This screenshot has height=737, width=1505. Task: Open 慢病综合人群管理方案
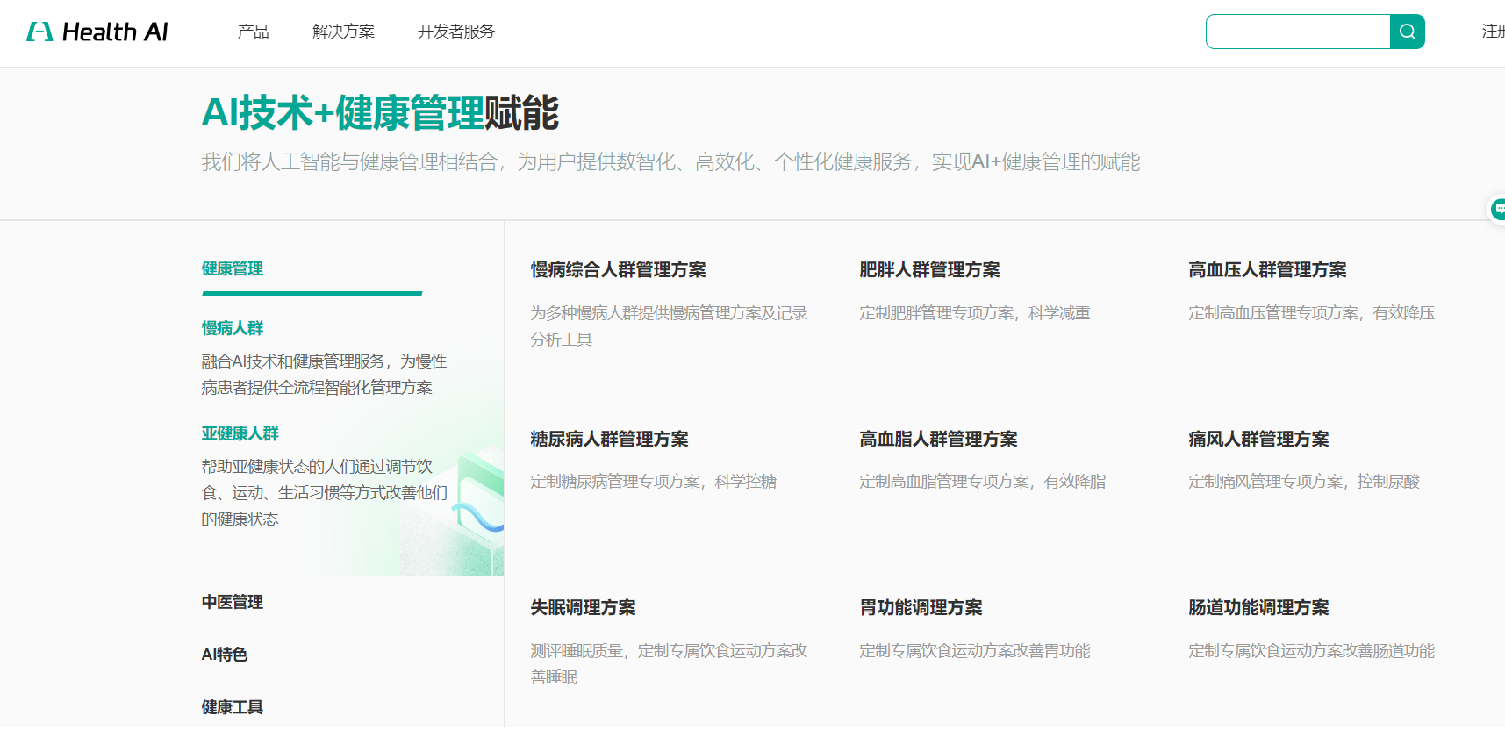tap(619, 270)
